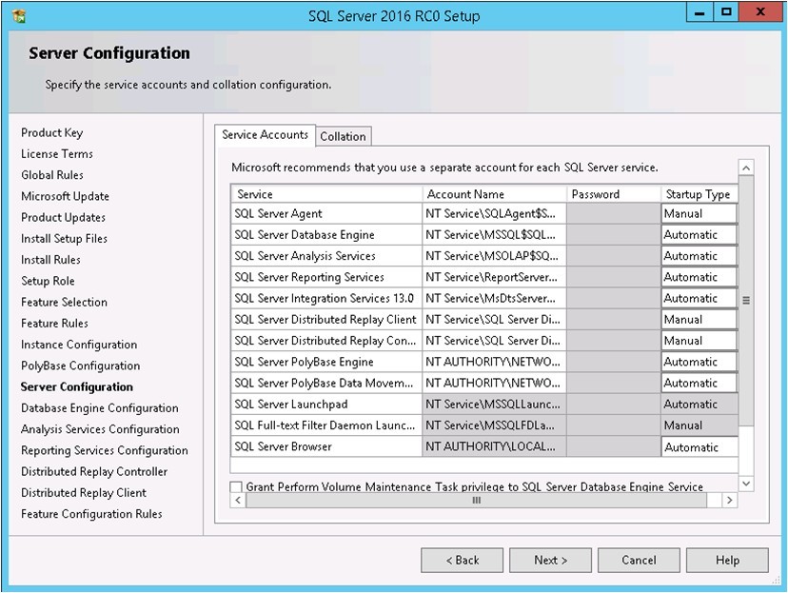This screenshot has height=593, width=788.
Task: Open Startup Type dropdown for SQL Server Analysis Services
Action: pyautogui.click(x=699, y=256)
